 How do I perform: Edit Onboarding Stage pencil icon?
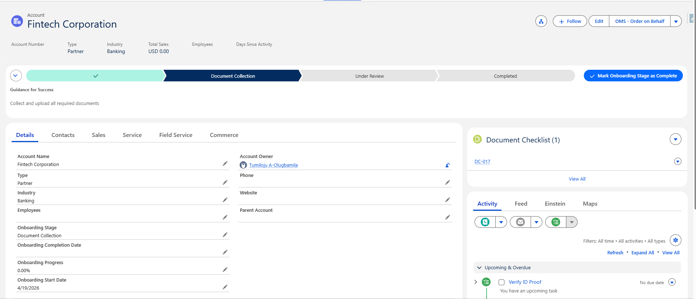coord(225,235)
